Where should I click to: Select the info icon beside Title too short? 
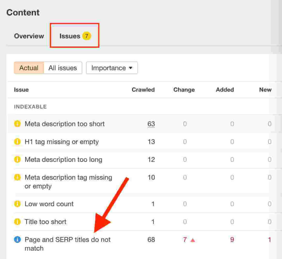click(x=17, y=222)
